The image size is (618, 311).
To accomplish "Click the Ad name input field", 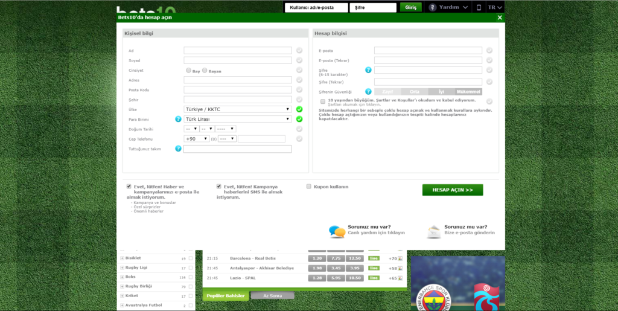I will point(238,51).
